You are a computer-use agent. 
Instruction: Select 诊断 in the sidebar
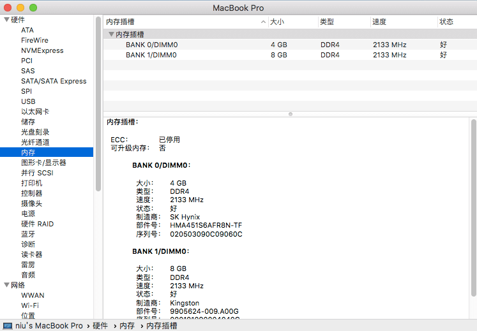pyautogui.click(x=28, y=244)
